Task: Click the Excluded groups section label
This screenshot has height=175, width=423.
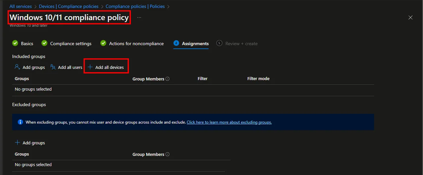Action: (x=29, y=105)
